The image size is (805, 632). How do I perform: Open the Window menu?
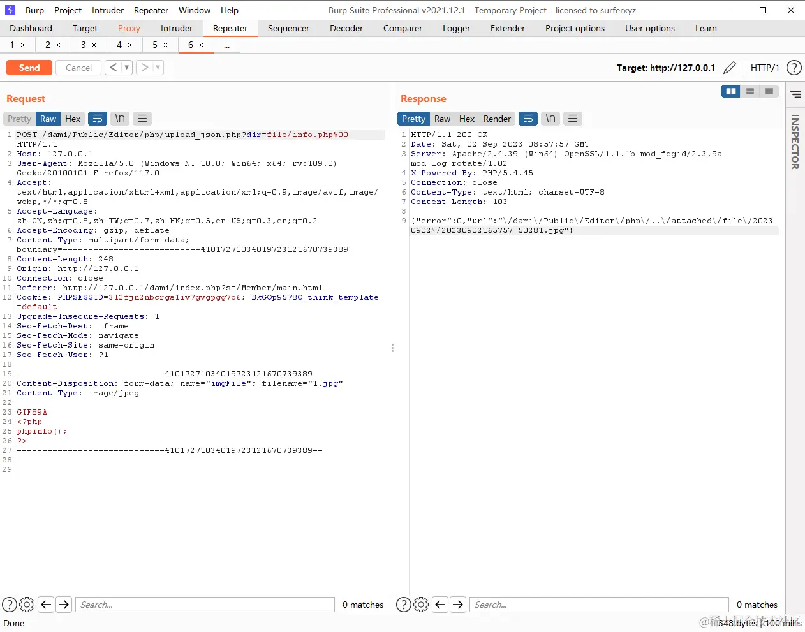[x=195, y=10]
